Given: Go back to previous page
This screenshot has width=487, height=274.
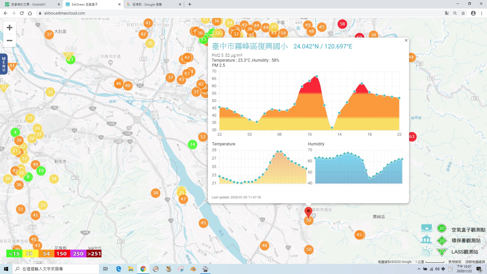Looking at the screenshot, I should coord(6,13).
